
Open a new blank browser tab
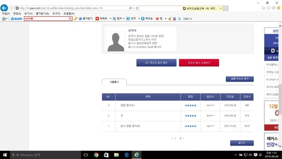click(226, 9)
